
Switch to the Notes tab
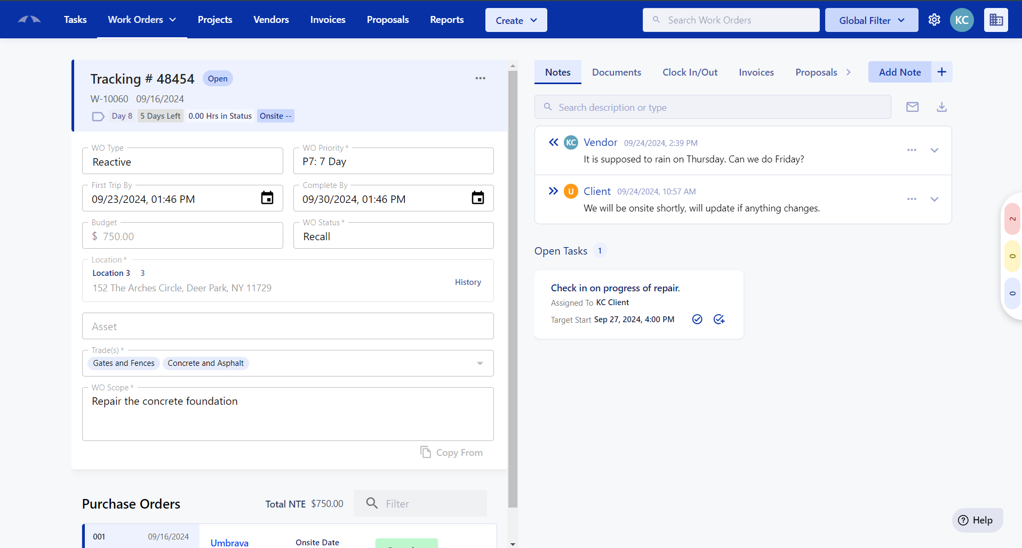coord(558,72)
